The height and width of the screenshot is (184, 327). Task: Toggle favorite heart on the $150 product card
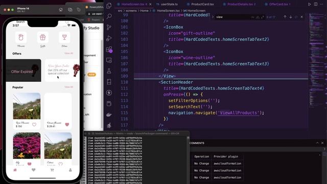34,125
